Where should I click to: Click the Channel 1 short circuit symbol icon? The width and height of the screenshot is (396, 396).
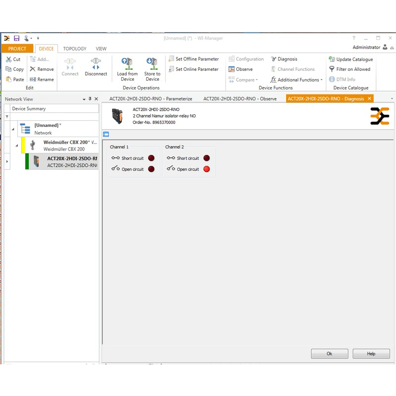pos(115,158)
